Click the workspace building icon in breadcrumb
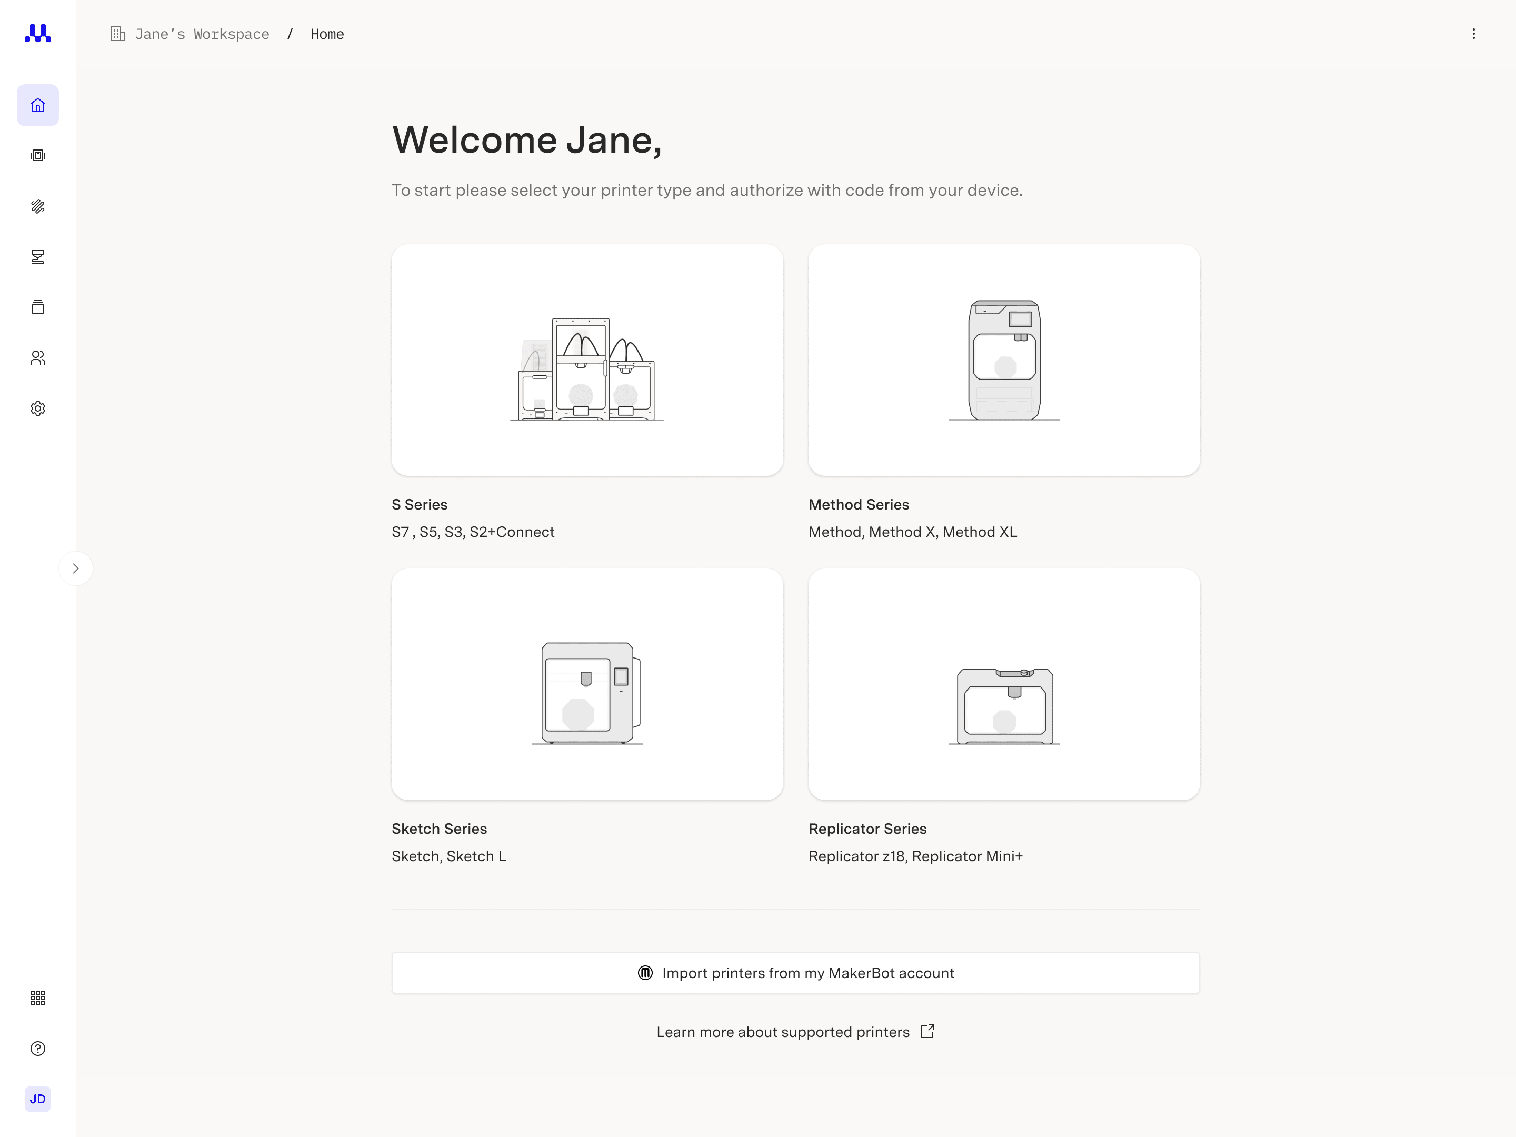Screen dimensions: 1516x1137 click(118, 34)
